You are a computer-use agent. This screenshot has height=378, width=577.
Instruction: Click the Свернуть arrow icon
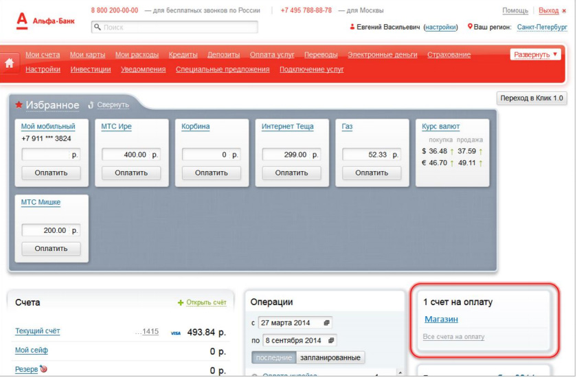tap(91, 105)
